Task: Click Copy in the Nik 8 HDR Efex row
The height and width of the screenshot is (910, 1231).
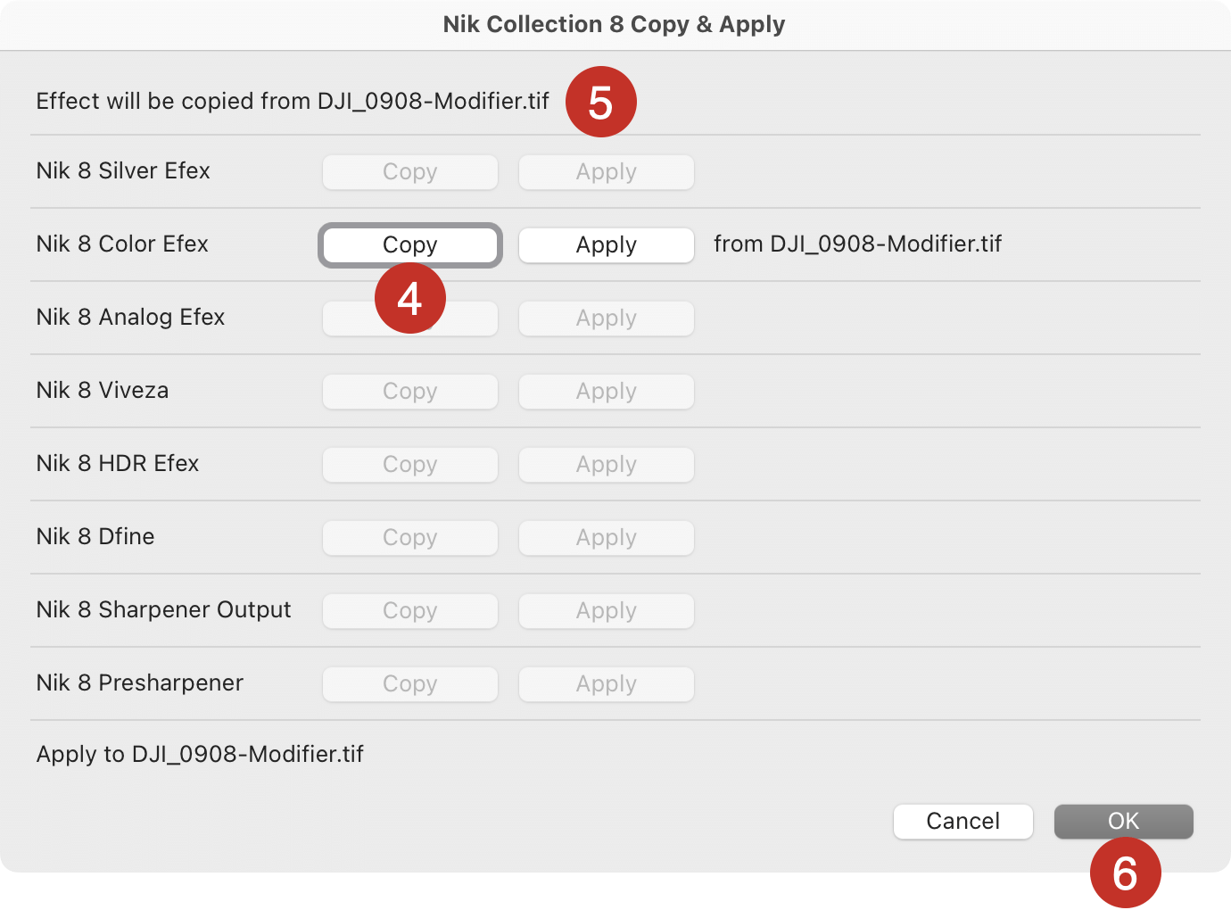Action: [410, 465]
